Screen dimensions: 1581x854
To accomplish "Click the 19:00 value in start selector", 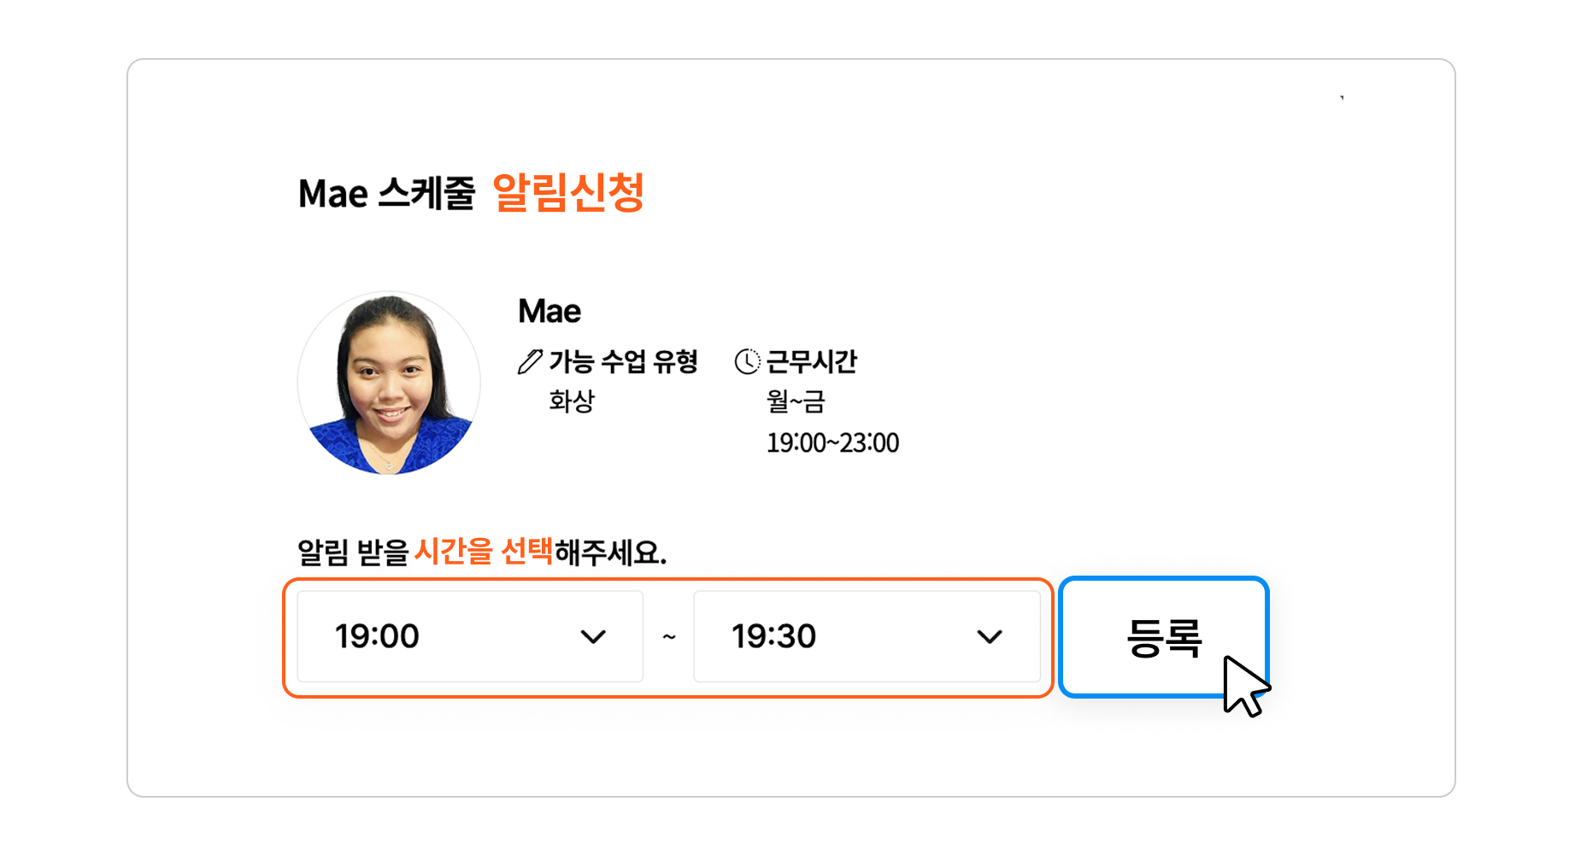I will point(377,637).
